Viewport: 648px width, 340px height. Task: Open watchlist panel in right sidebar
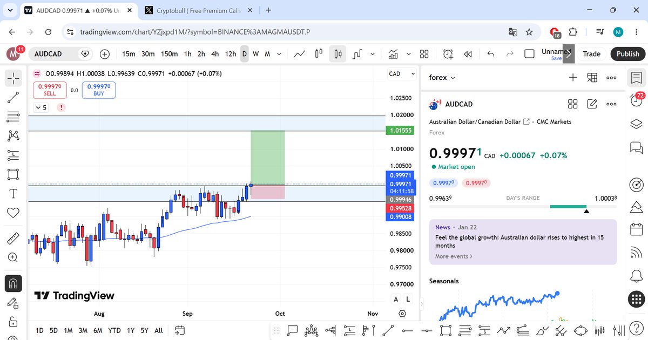click(637, 78)
